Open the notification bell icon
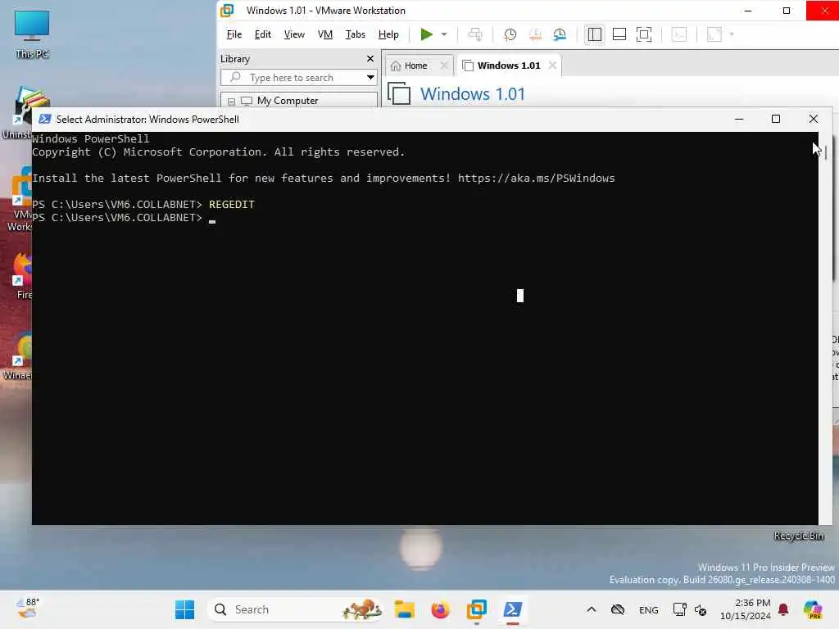 click(x=783, y=609)
